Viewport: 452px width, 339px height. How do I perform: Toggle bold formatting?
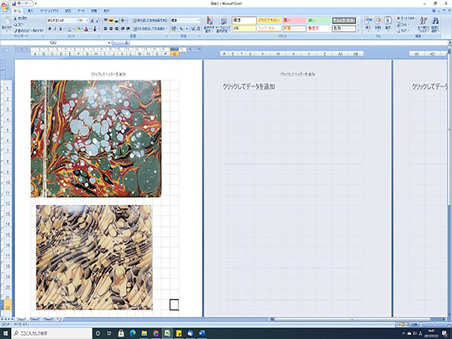49,29
